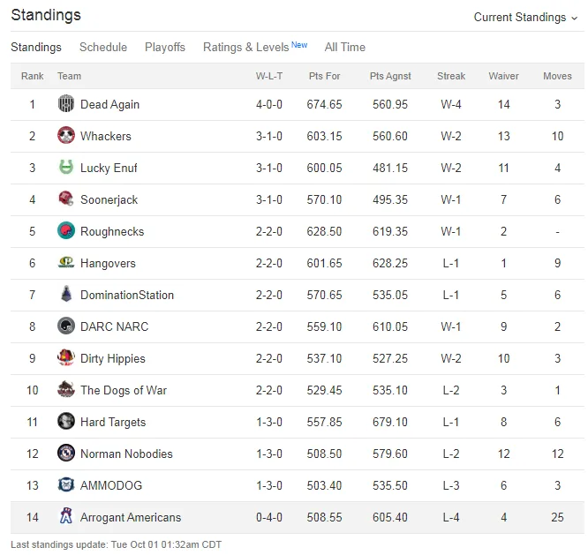Click the Whackers team logo icon
The height and width of the screenshot is (555, 588).
(x=66, y=136)
